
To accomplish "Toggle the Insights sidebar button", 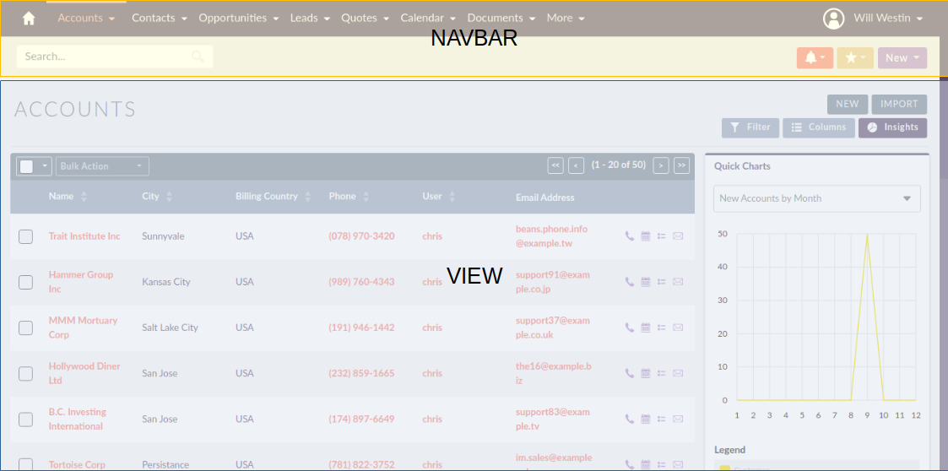I will coord(892,127).
